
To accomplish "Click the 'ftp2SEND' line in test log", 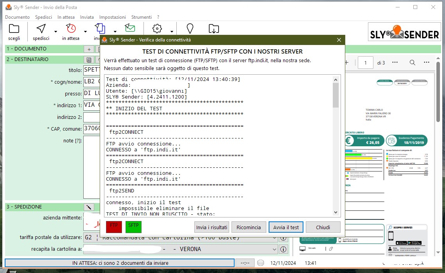I will pos(122,191).
